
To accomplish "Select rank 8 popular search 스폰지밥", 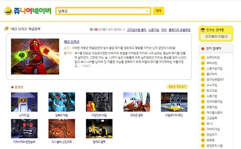I will (212, 96).
